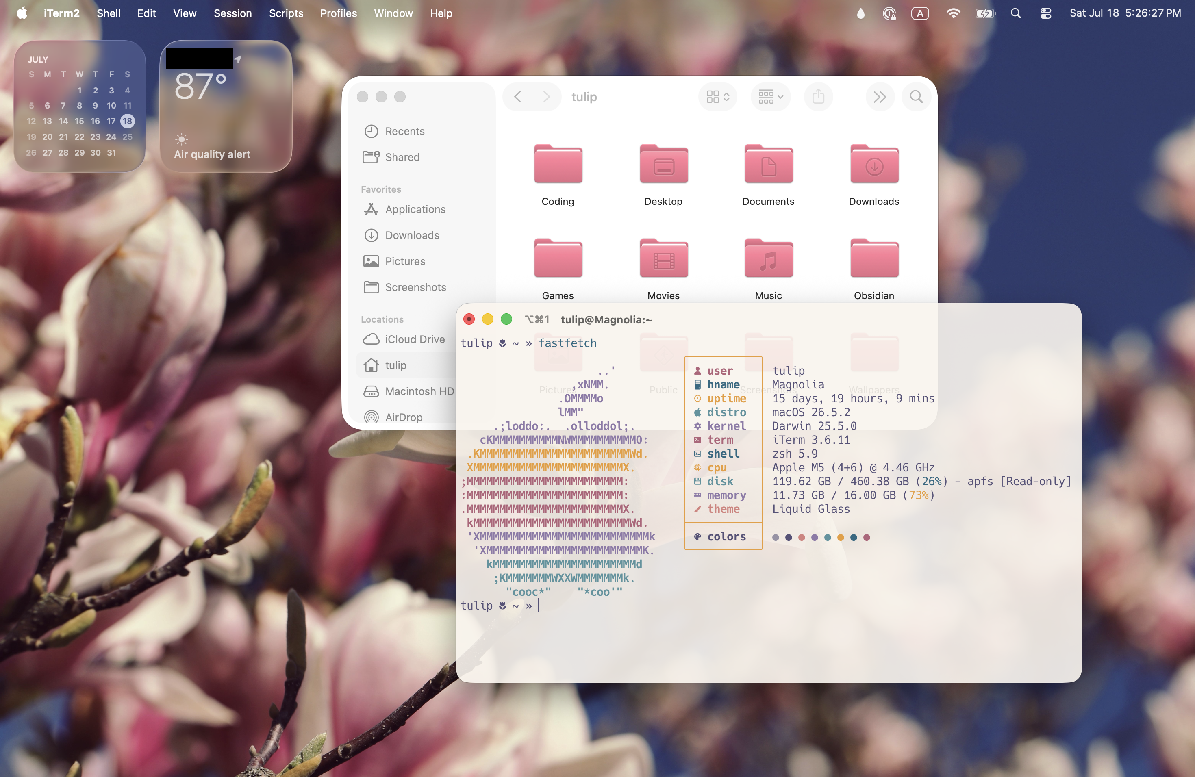This screenshot has width=1195, height=777.
Task: Open the Session menu
Action: (x=232, y=13)
